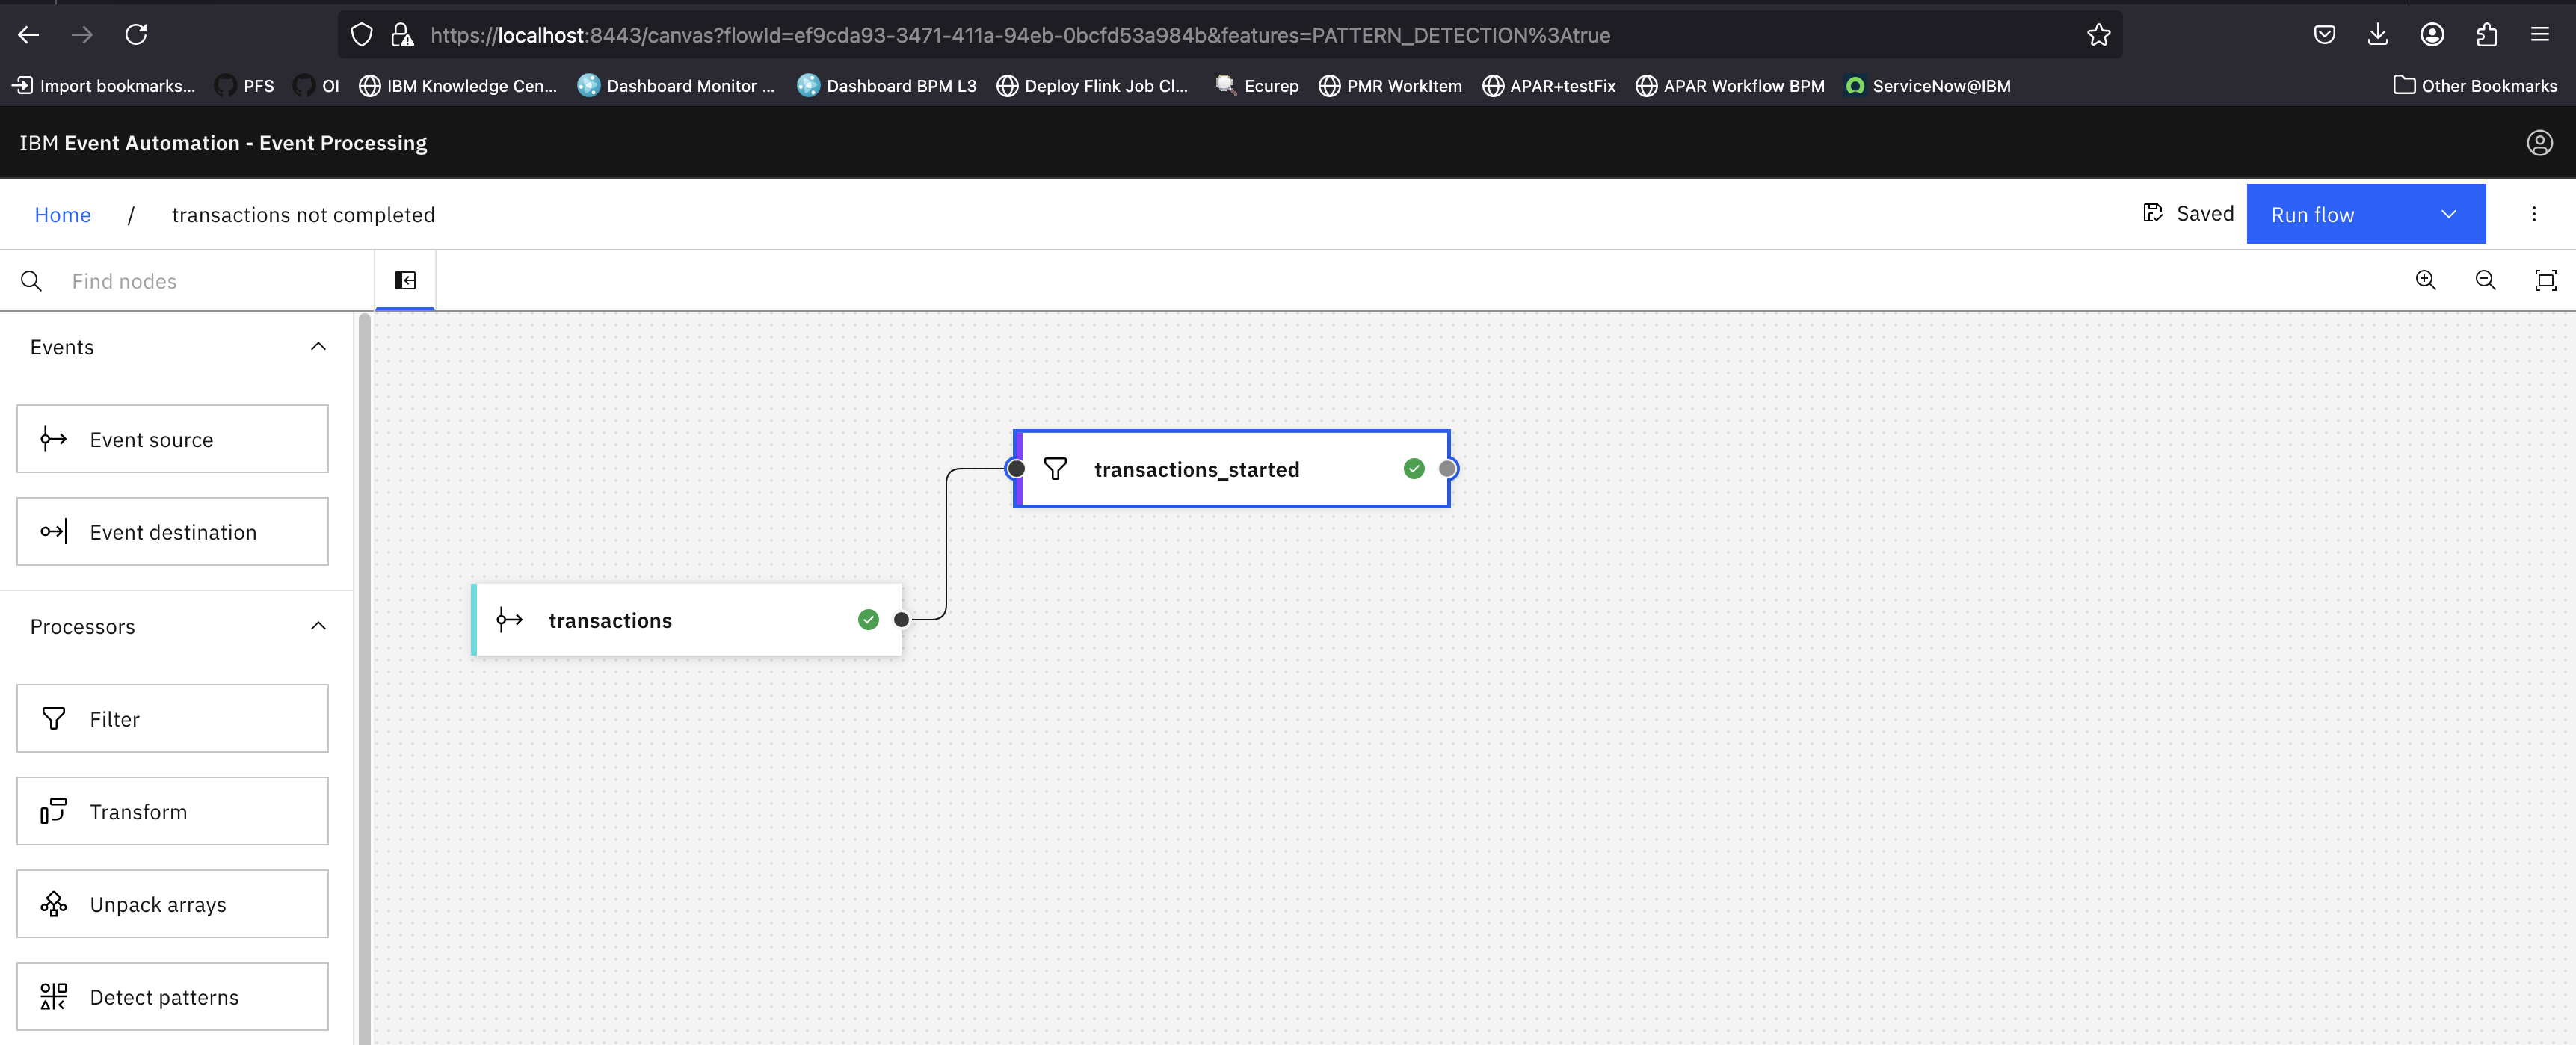The height and width of the screenshot is (1045, 2576).
Task: Bookmark this page with the star icon
Action: [x=2098, y=35]
